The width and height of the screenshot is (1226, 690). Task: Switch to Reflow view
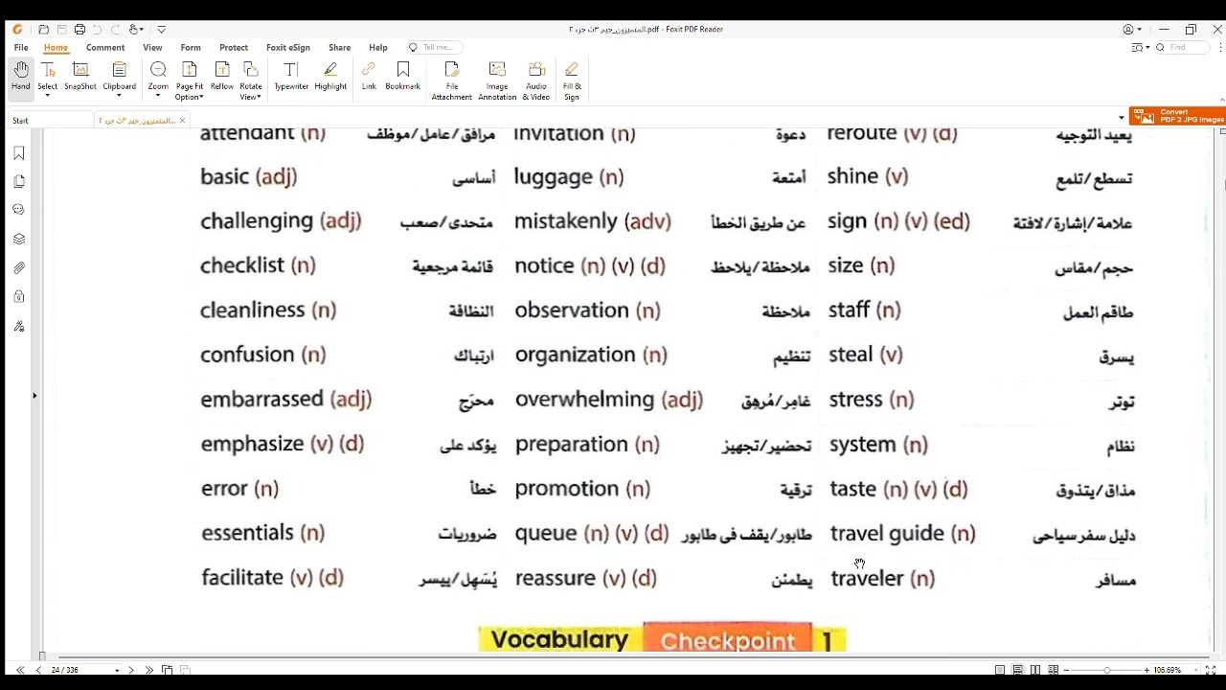(222, 77)
